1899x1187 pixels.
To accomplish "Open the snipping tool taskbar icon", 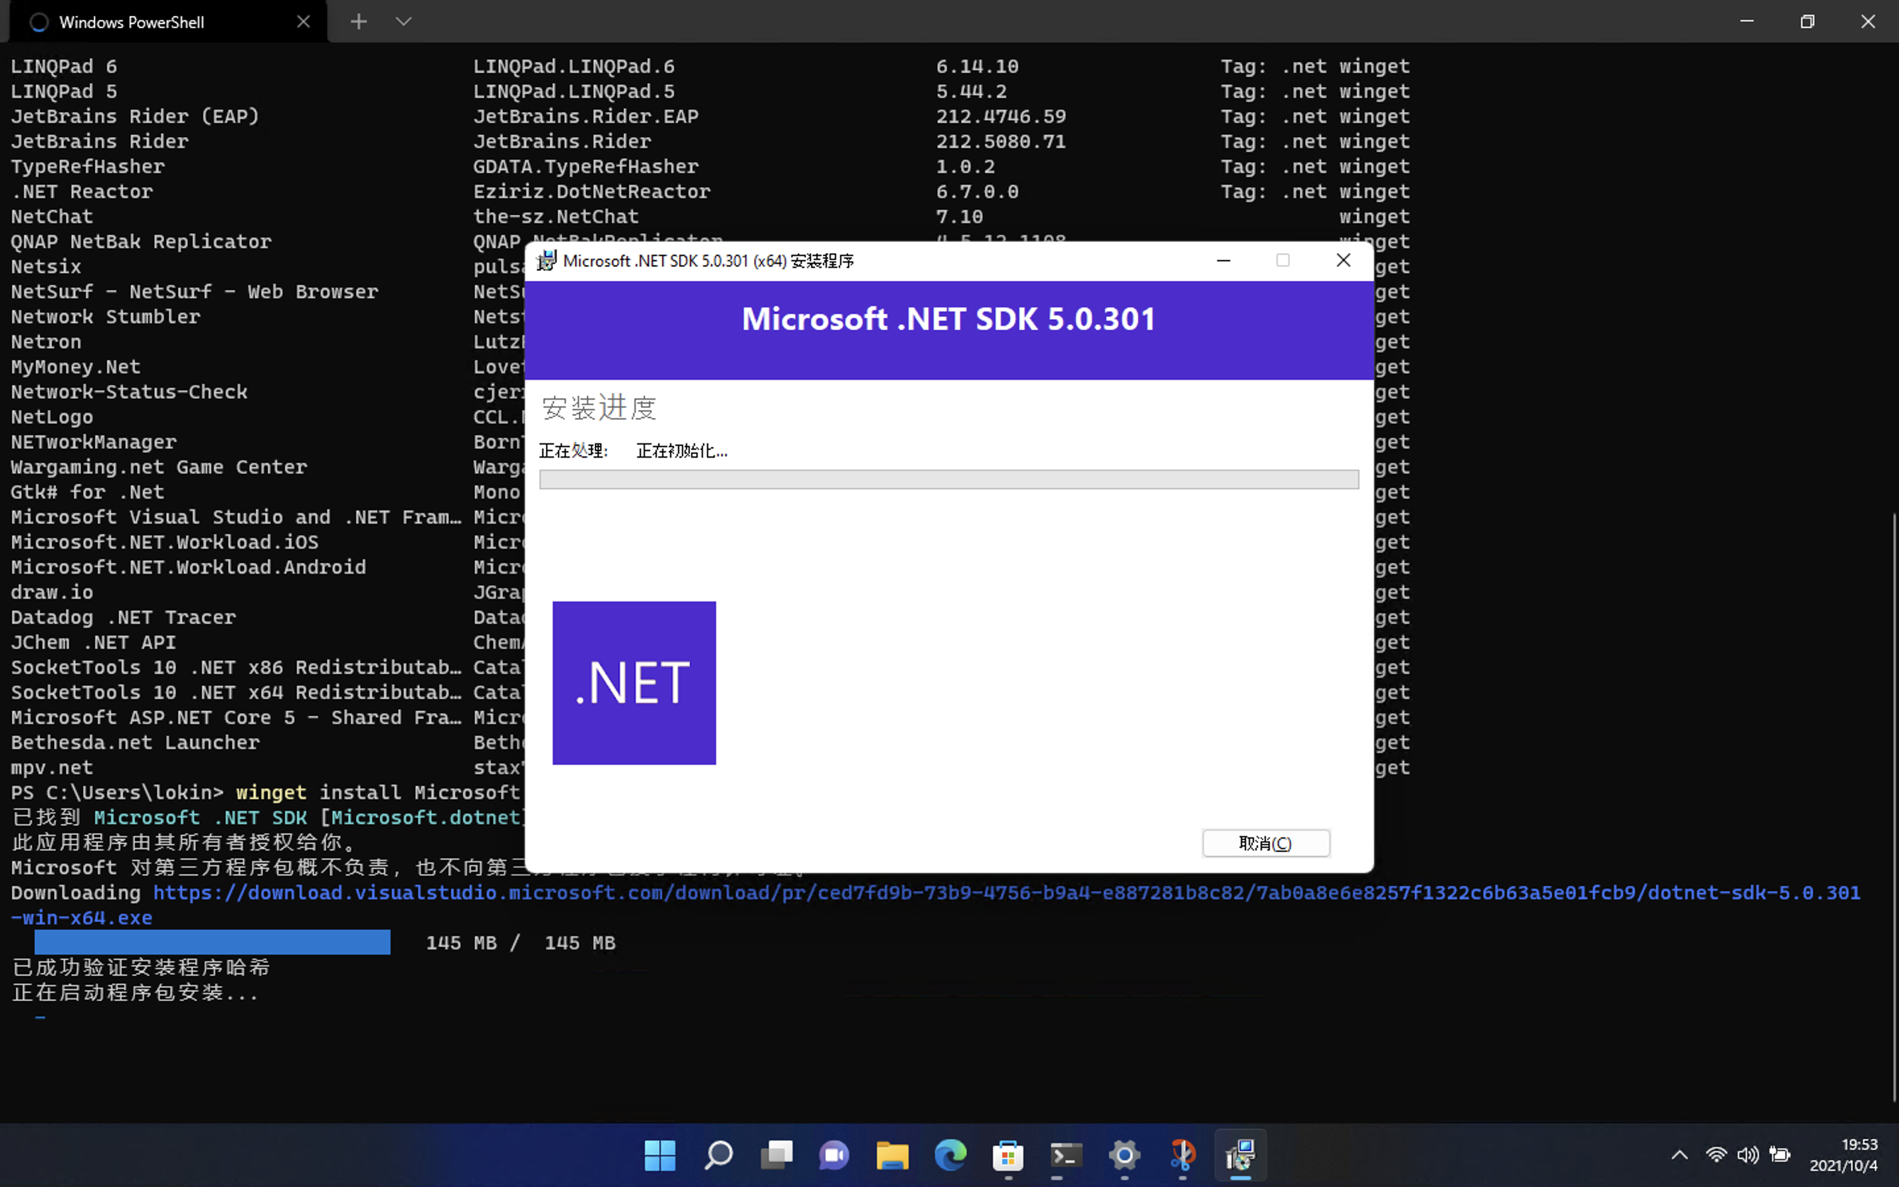I will (1182, 1155).
